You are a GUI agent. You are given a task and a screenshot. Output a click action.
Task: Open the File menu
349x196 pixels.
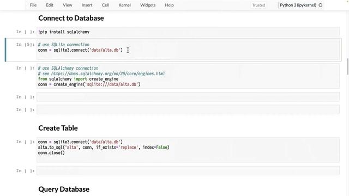click(33, 5)
